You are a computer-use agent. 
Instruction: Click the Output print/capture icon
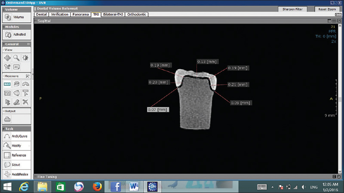pos(7,119)
